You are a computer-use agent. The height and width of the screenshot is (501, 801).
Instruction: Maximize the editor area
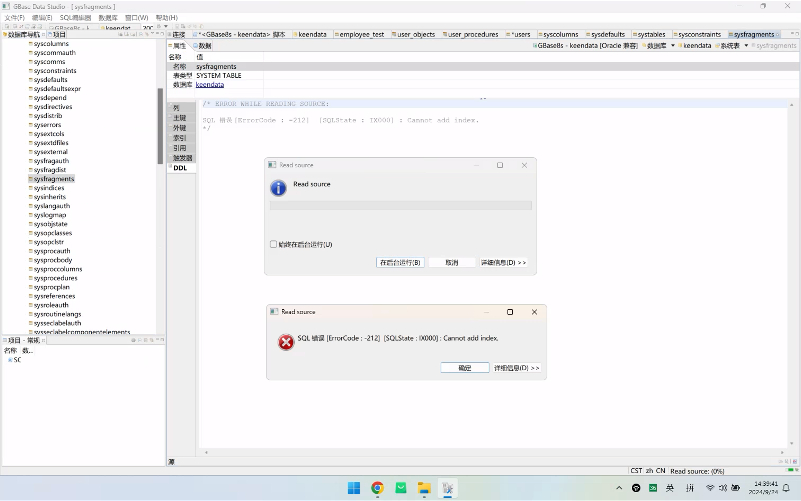[797, 34]
